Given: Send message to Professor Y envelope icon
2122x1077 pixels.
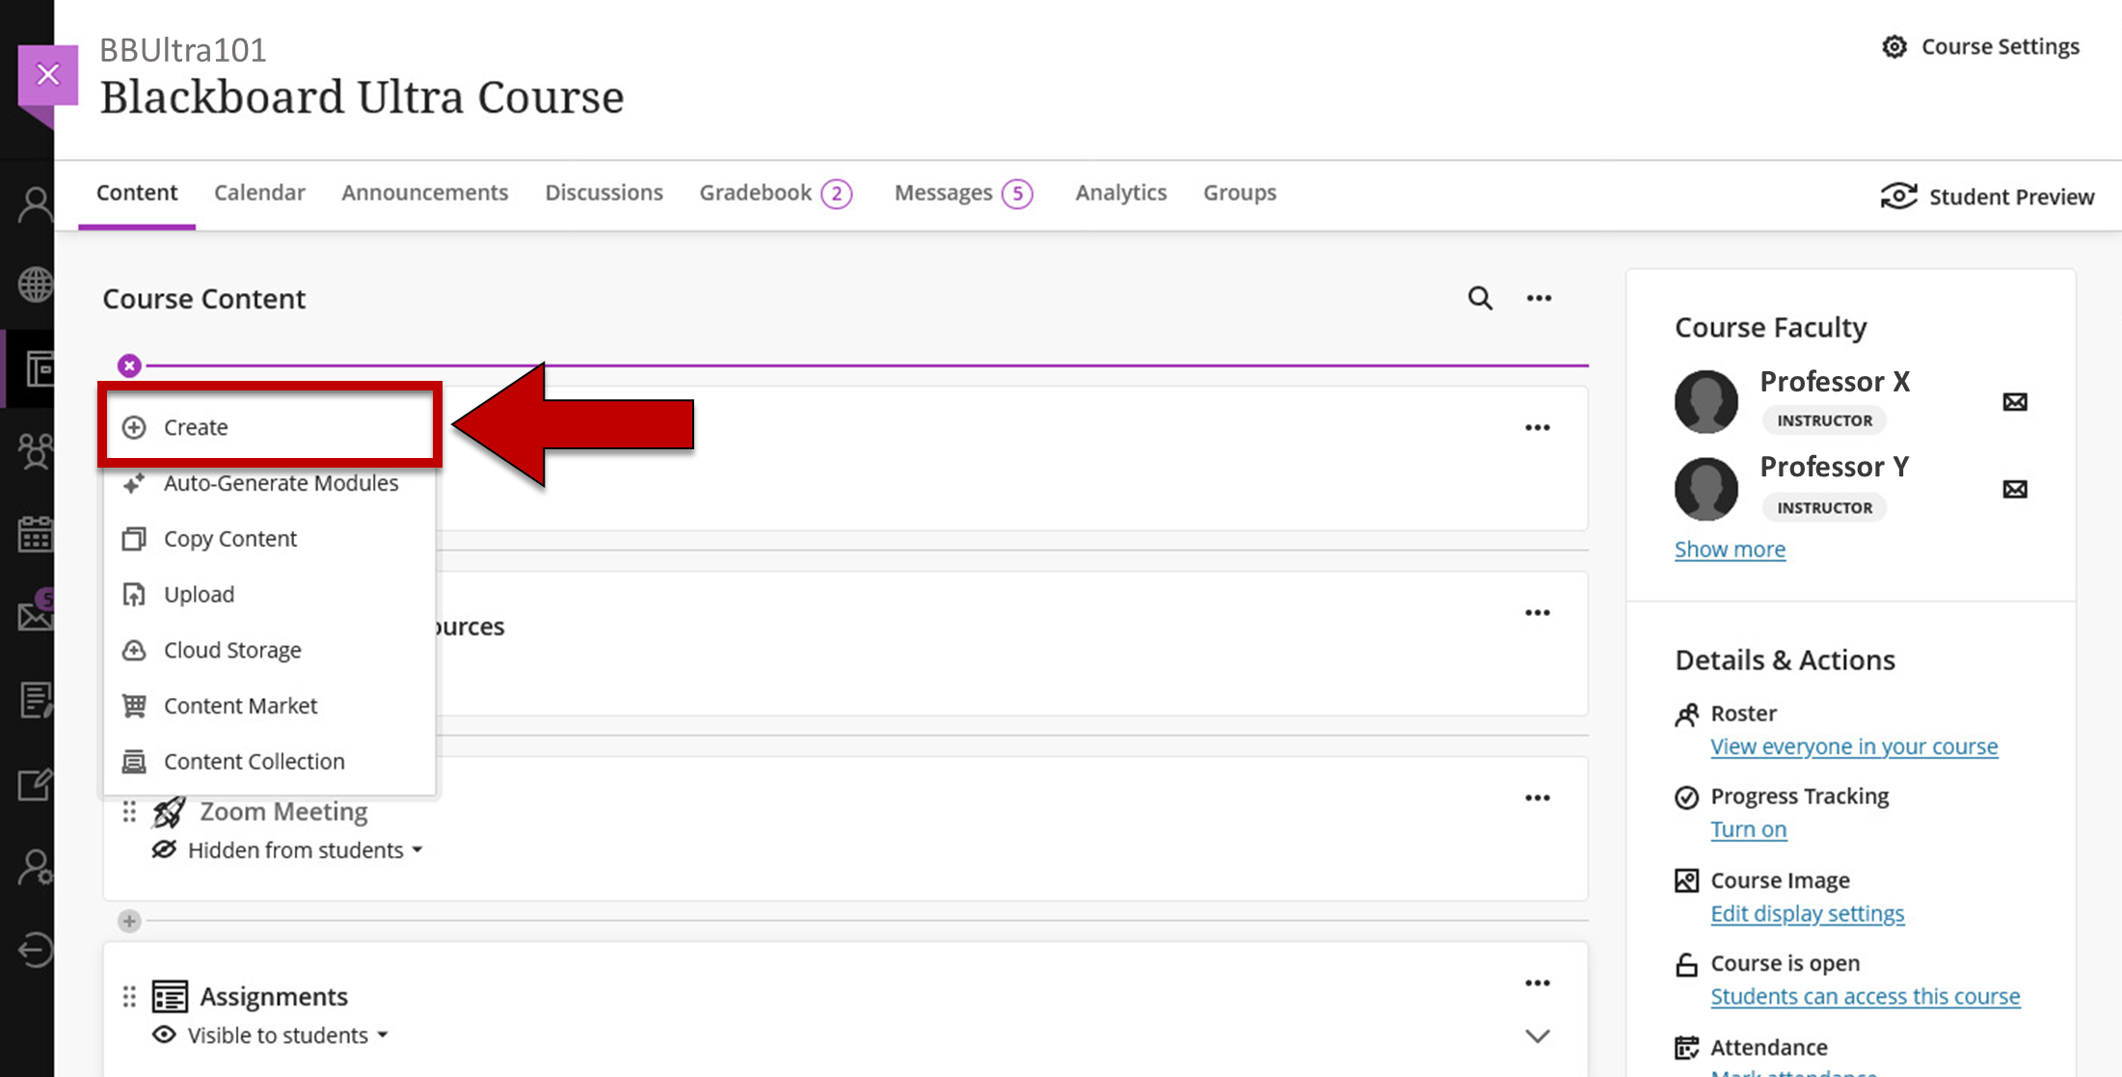Looking at the screenshot, I should 2015,489.
